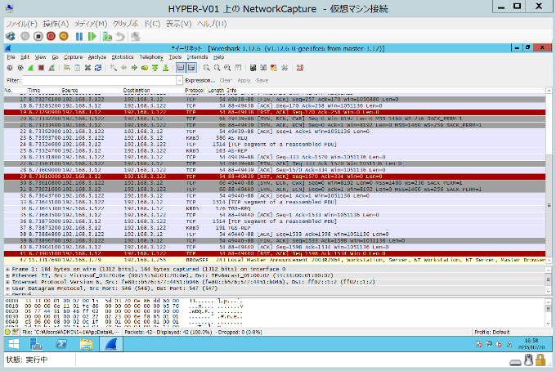556x371 pixels.
Task: Sort by the Protocol column header
Action: pos(195,91)
